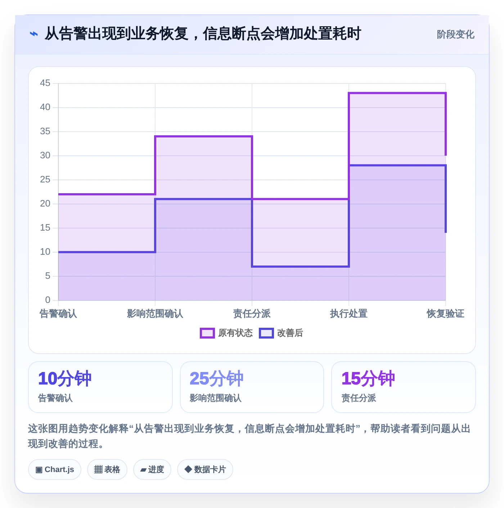Image resolution: width=504 pixels, height=508 pixels.
Task: Click the description paragraph starting 这张图用趋势变化
Action: tap(249, 436)
